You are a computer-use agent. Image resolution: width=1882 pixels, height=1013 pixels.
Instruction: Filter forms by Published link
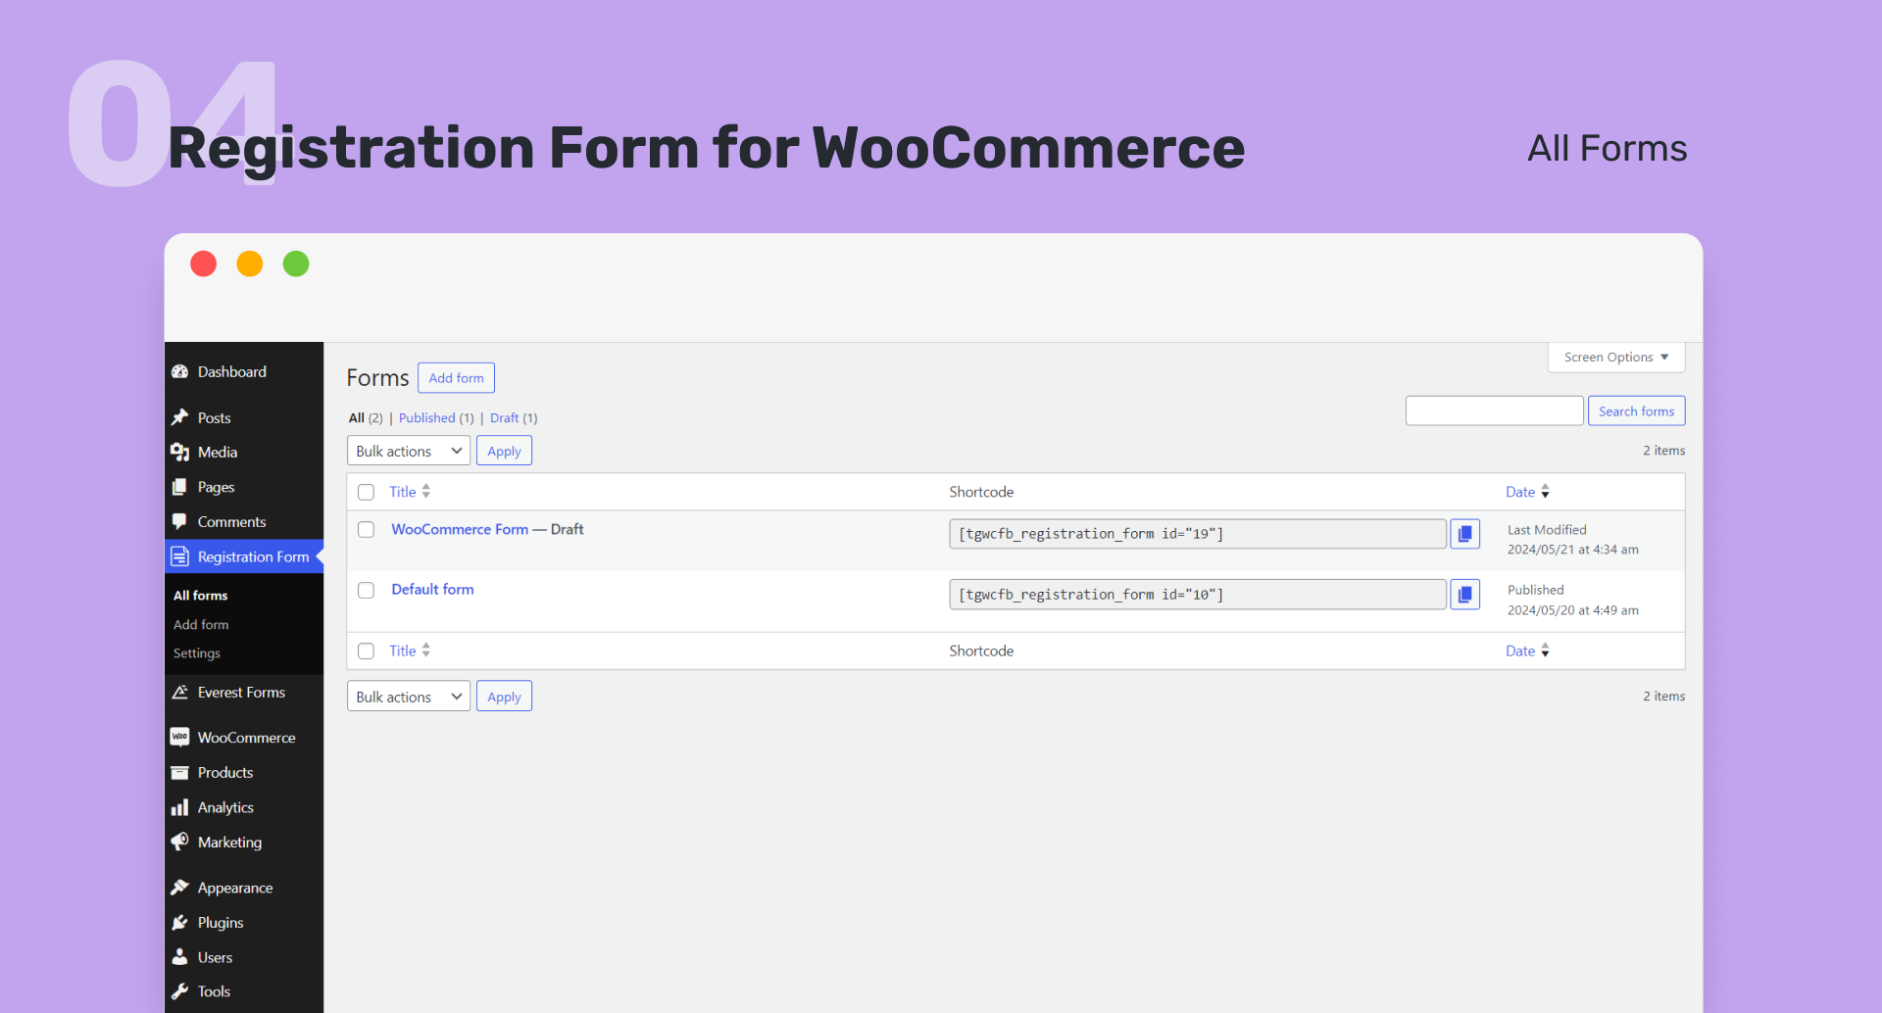pyautogui.click(x=427, y=418)
